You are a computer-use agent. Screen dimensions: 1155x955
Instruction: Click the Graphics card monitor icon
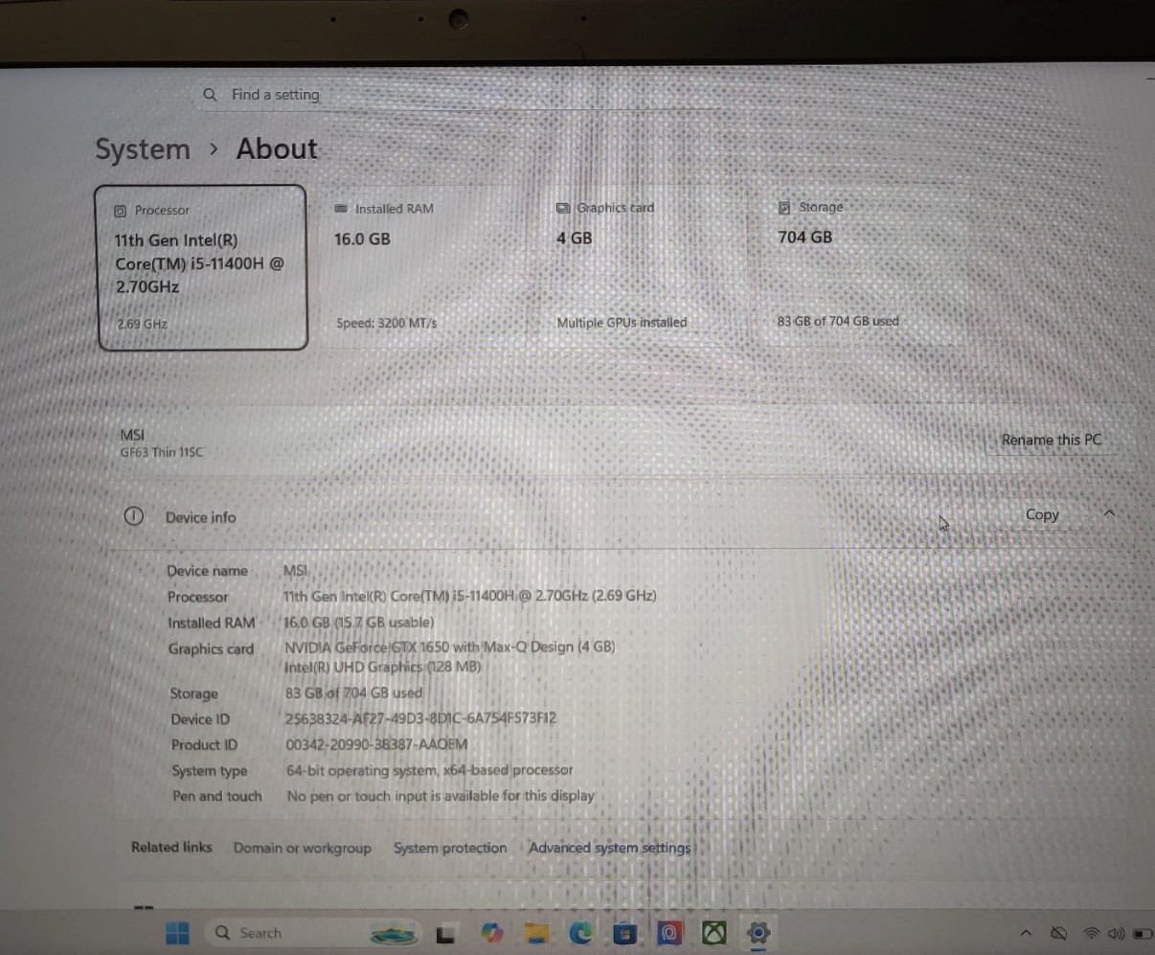pos(563,208)
